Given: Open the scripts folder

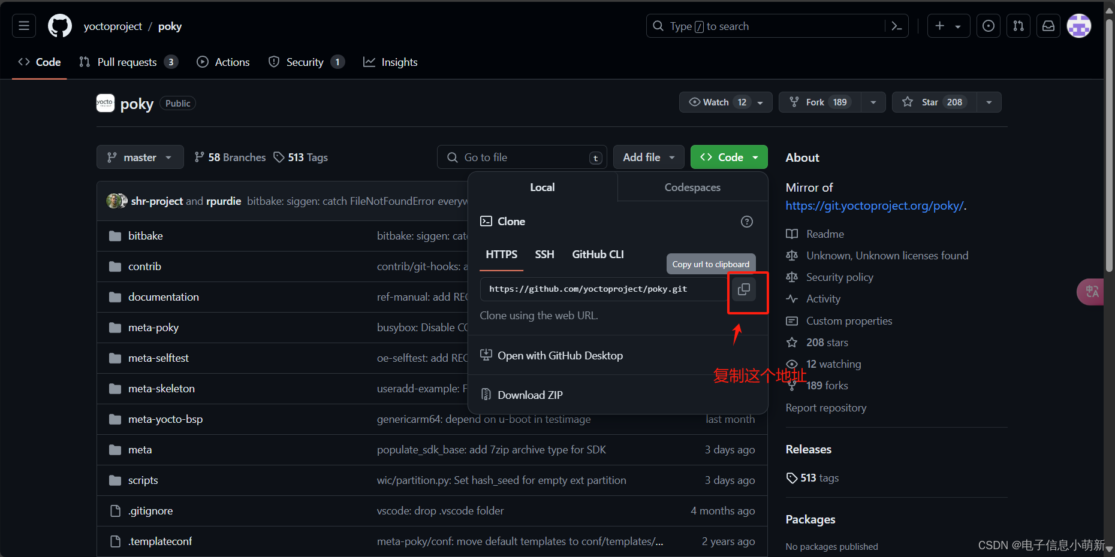Looking at the screenshot, I should point(143,480).
